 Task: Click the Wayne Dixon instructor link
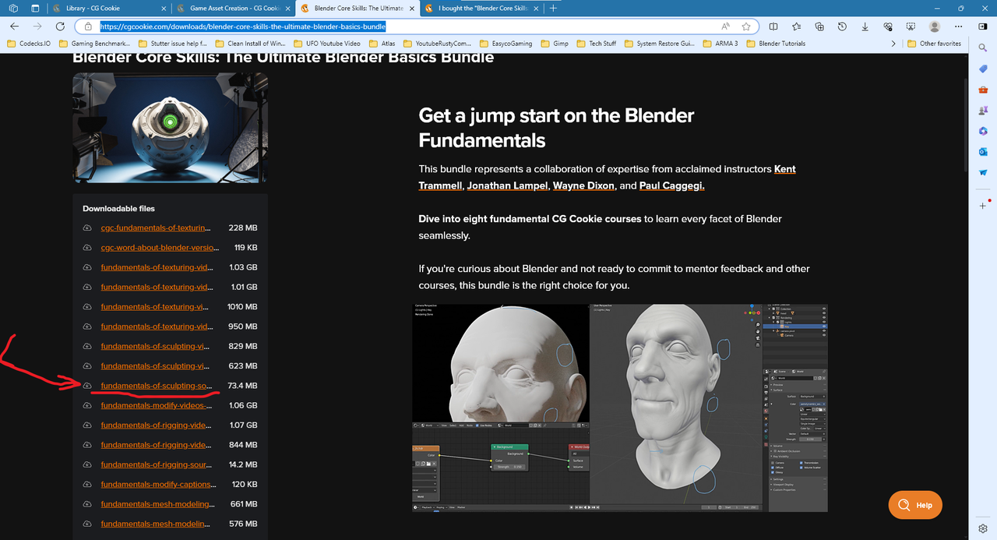coord(583,185)
